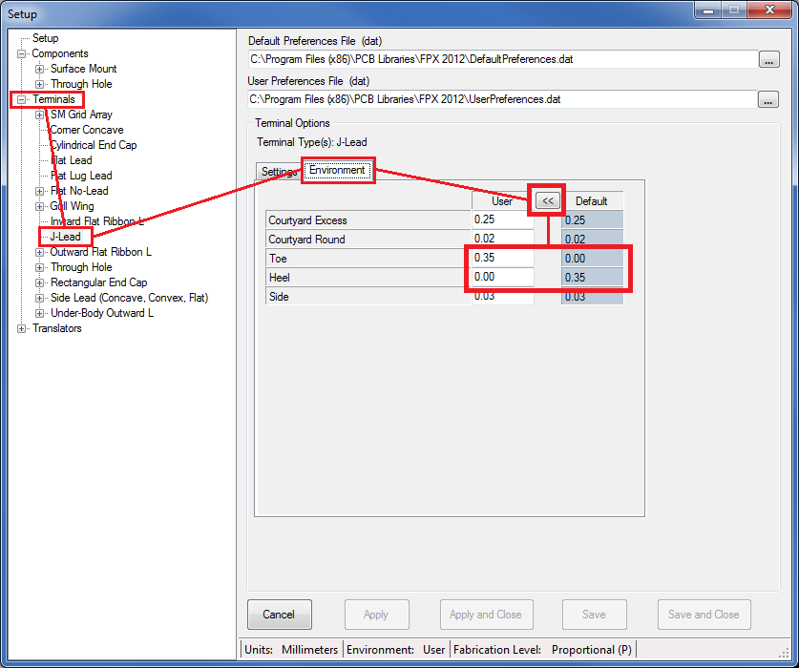Click Environment User status bar entry

point(396,650)
